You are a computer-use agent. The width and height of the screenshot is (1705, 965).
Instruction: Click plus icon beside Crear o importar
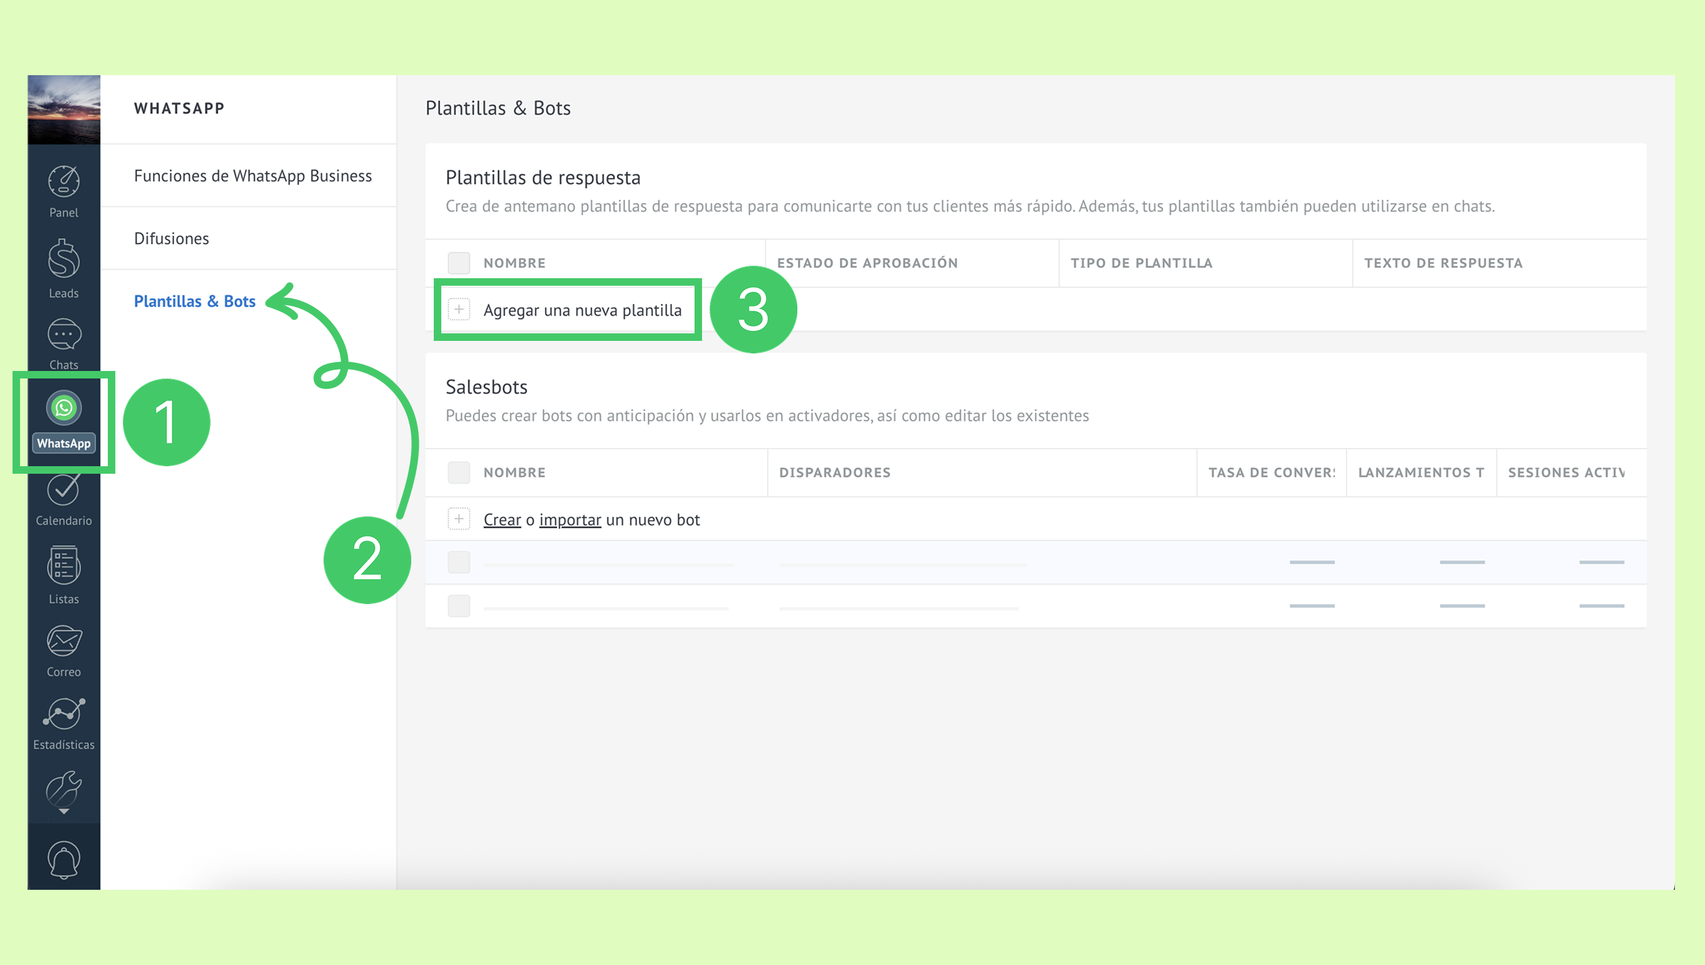pyautogui.click(x=459, y=519)
